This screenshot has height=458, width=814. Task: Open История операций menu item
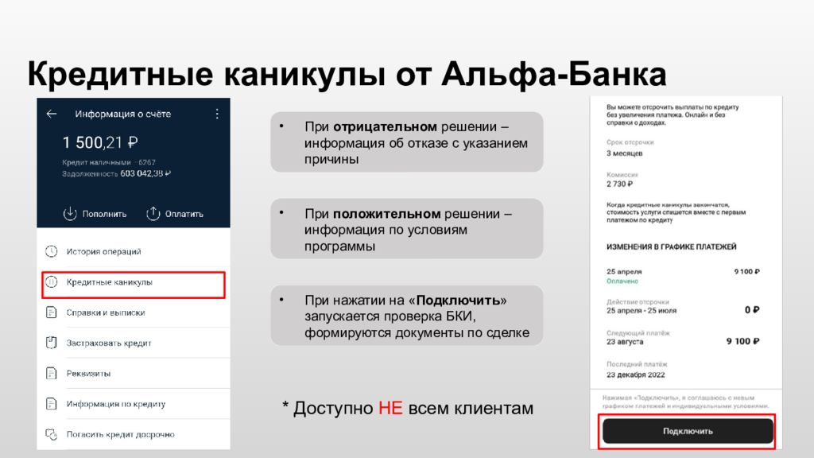click(x=134, y=251)
